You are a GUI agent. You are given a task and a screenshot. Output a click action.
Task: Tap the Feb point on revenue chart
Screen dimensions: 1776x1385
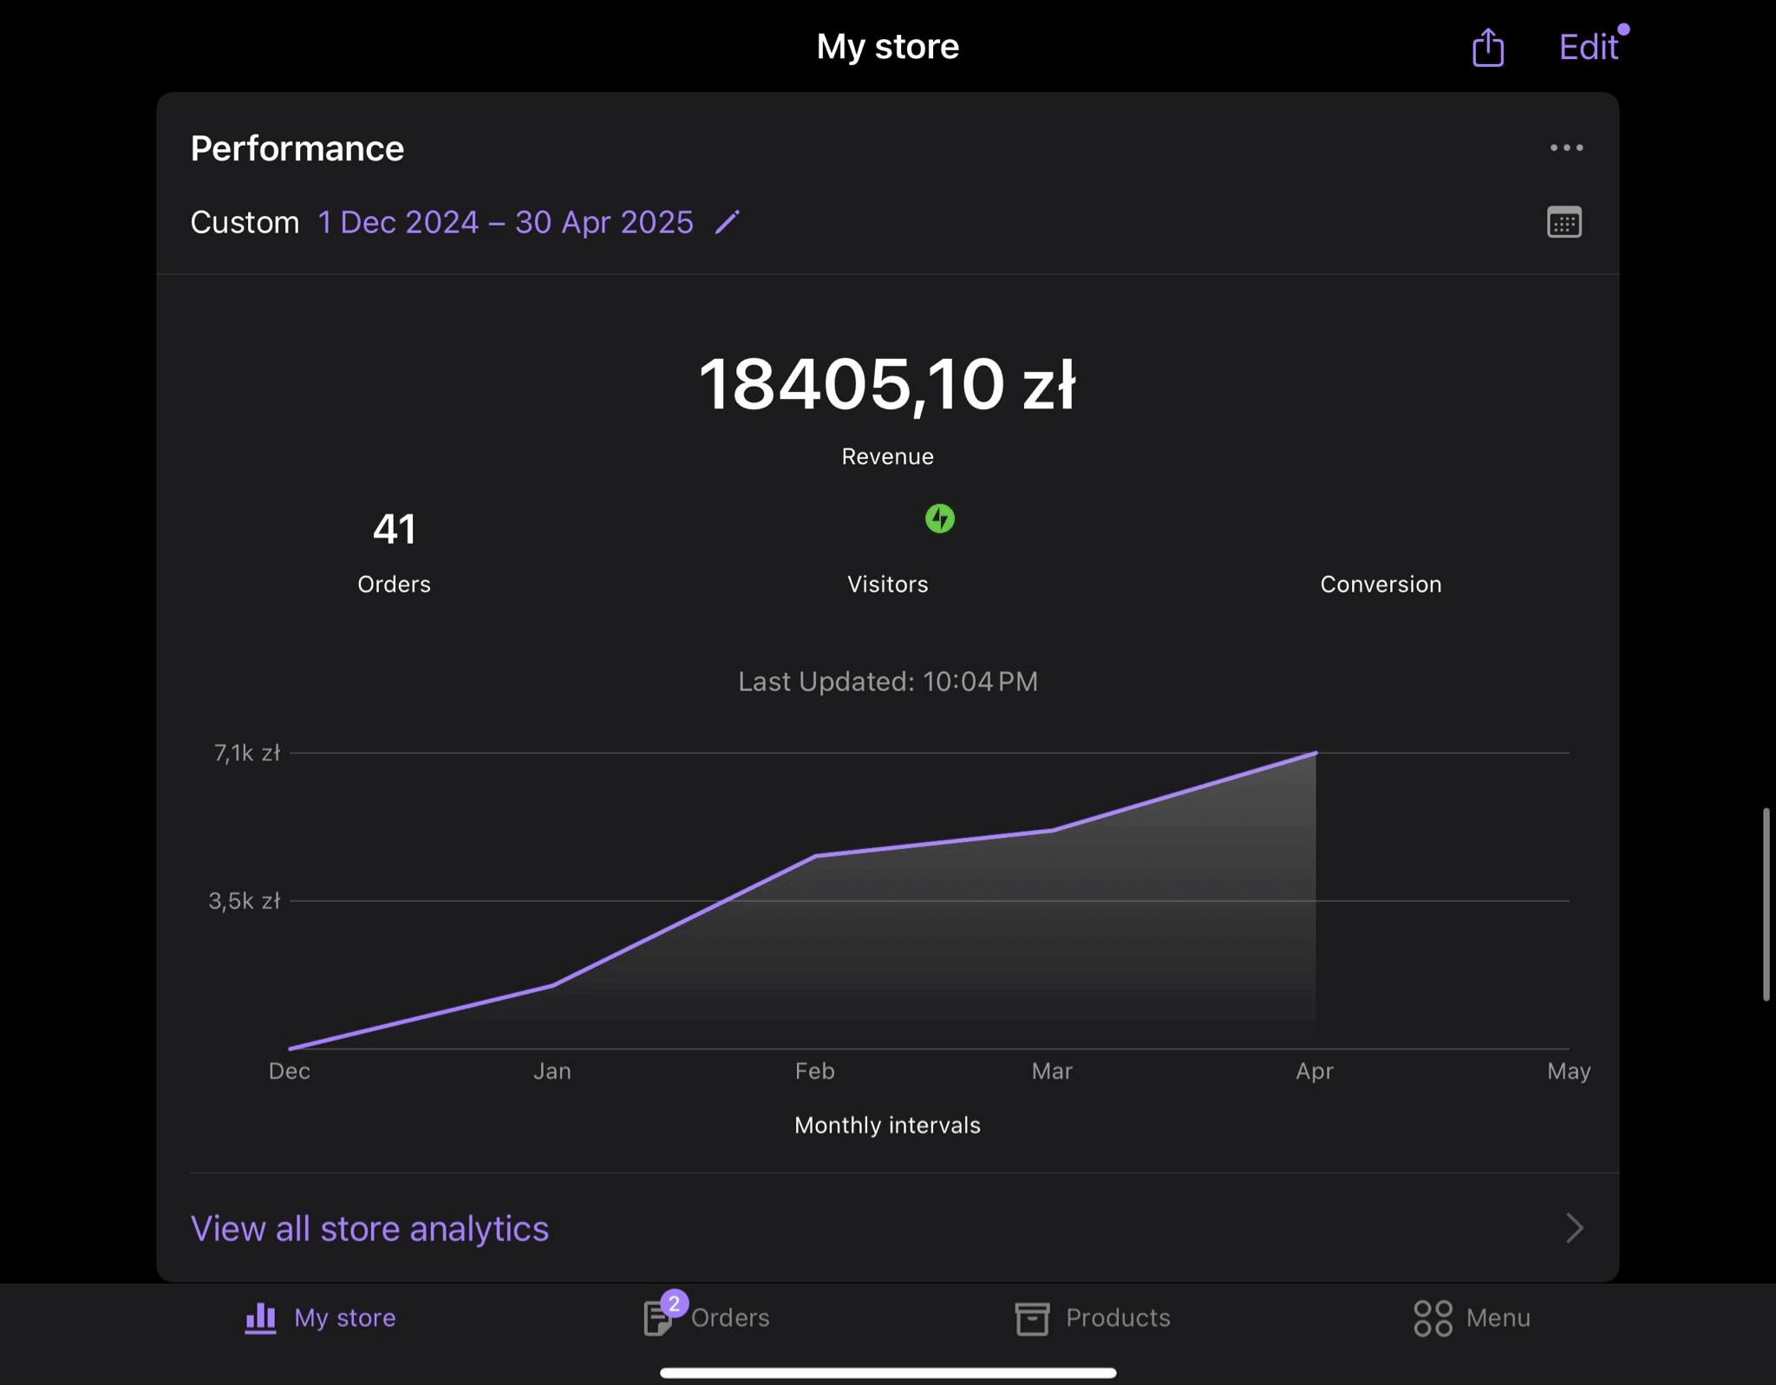(x=815, y=856)
